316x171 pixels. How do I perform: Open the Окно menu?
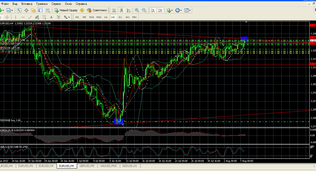(68, 4)
